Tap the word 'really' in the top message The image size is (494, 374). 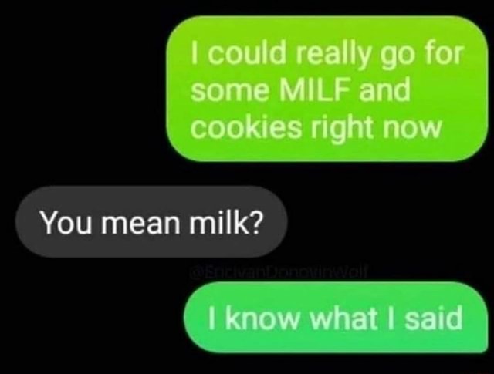[x=333, y=55]
